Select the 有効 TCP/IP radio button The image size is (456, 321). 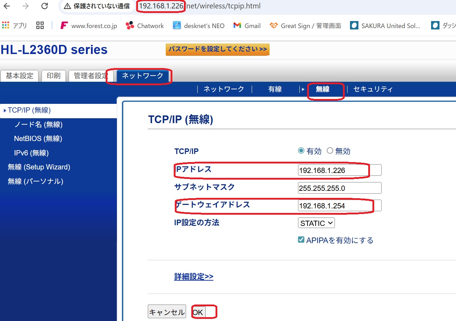pyautogui.click(x=301, y=151)
